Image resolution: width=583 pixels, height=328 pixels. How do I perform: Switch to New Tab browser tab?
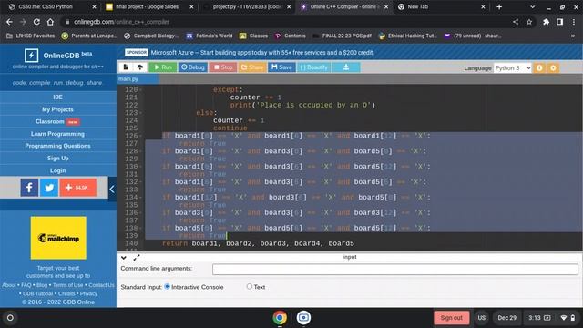[x=440, y=6]
